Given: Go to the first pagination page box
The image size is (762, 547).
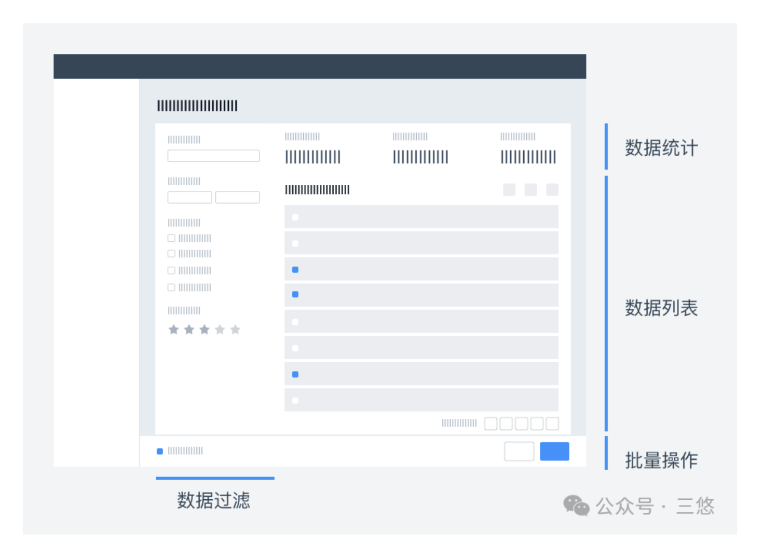Looking at the screenshot, I should click(x=491, y=423).
